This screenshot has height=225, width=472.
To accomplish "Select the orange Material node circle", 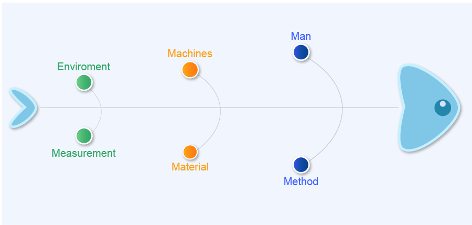I will click(190, 152).
